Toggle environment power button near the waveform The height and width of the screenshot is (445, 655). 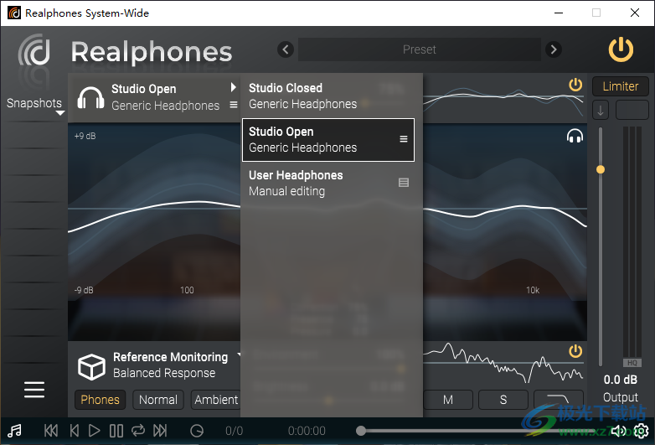(575, 351)
